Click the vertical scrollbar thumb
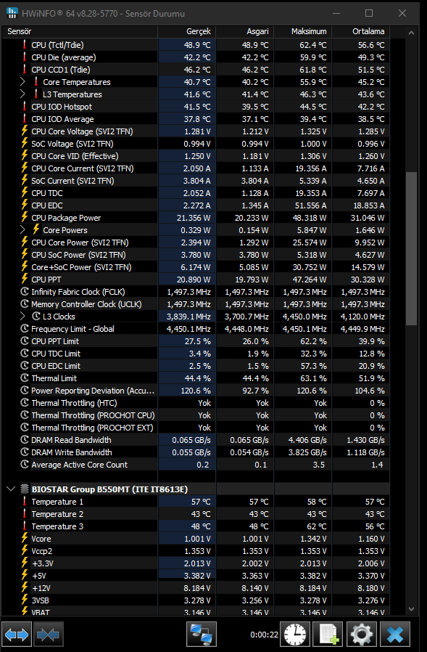Screen dimensions: 427x652 coord(411,248)
